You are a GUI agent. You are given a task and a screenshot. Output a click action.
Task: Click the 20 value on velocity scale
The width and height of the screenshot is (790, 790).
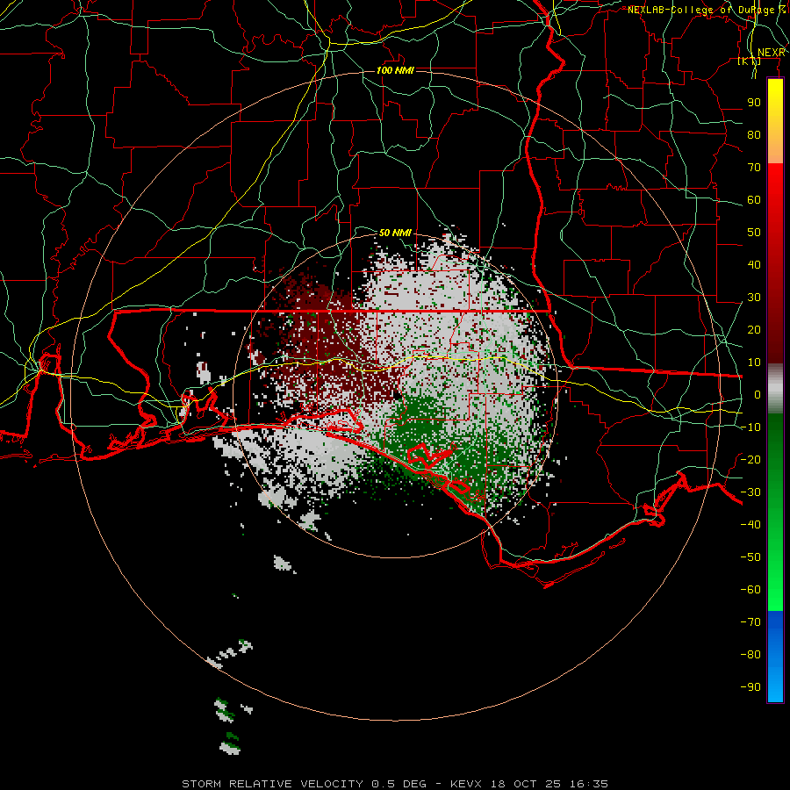tap(754, 330)
